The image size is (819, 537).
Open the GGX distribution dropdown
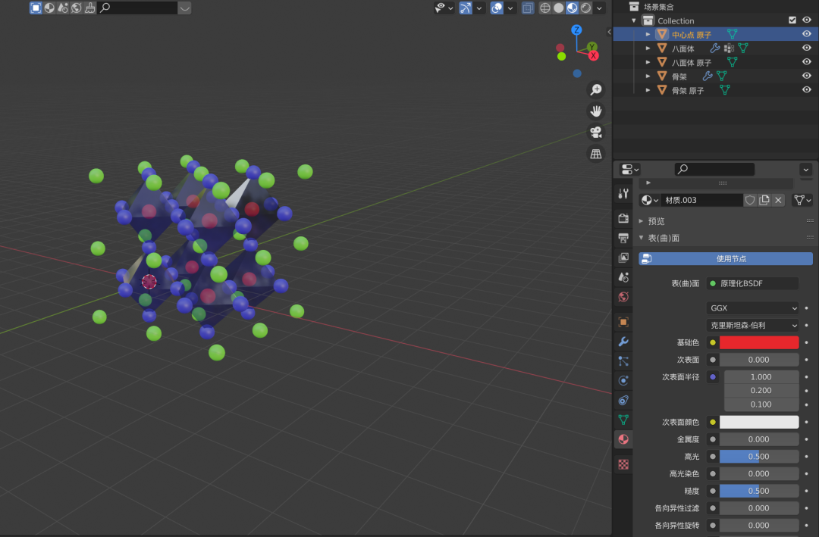coord(753,308)
